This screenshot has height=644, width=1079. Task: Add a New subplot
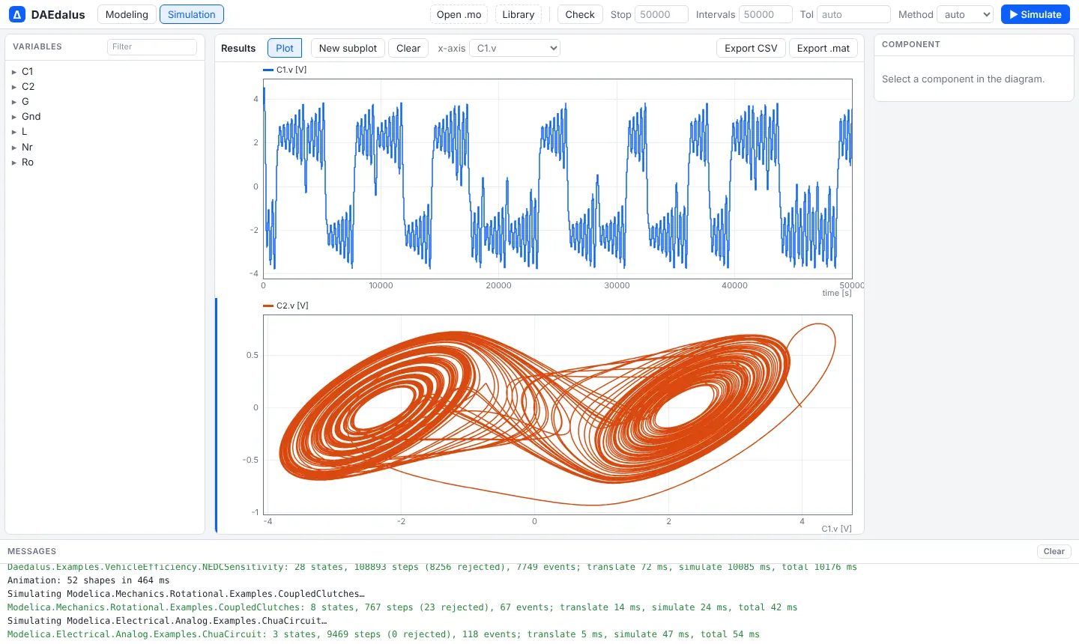[x=348, y=48]
